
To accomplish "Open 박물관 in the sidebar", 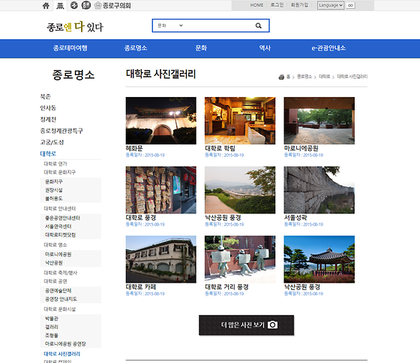I will (x=52, y=319).
